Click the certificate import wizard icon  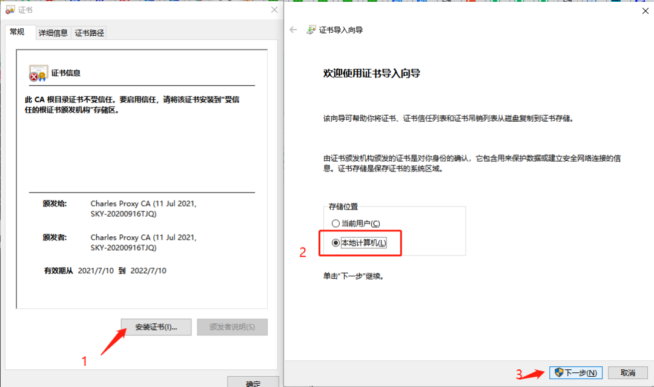311,30
